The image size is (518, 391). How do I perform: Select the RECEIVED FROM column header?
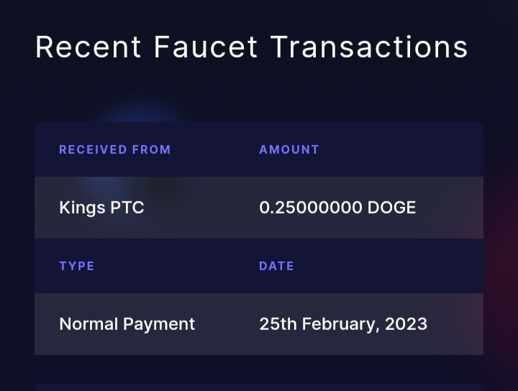(115, 149)
